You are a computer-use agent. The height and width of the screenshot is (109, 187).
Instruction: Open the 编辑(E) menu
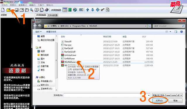pos(32,5)
